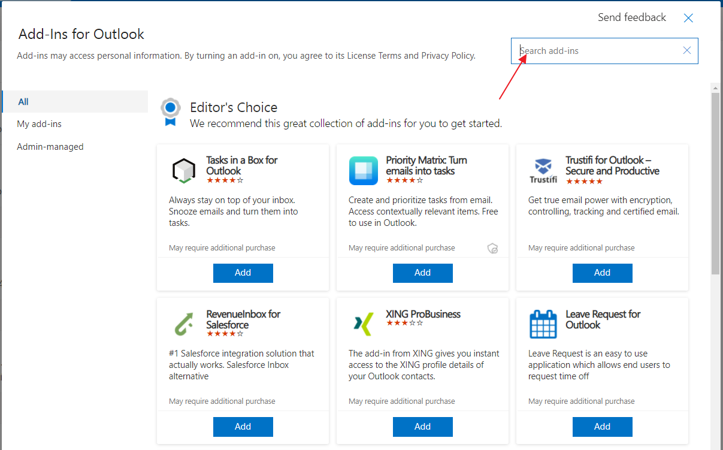Click 'May require additional purchase' on Trustifi card
Screen dimensions: 723x450
(x=581, y=248)
